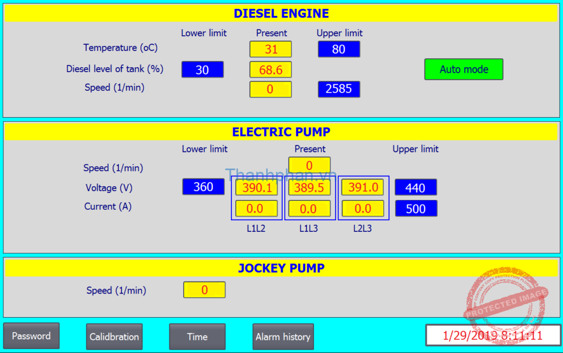The width and height of the screenshot is (563, 353).
Task: Select the L2L3 current reading field
Action: pos(363,209)
